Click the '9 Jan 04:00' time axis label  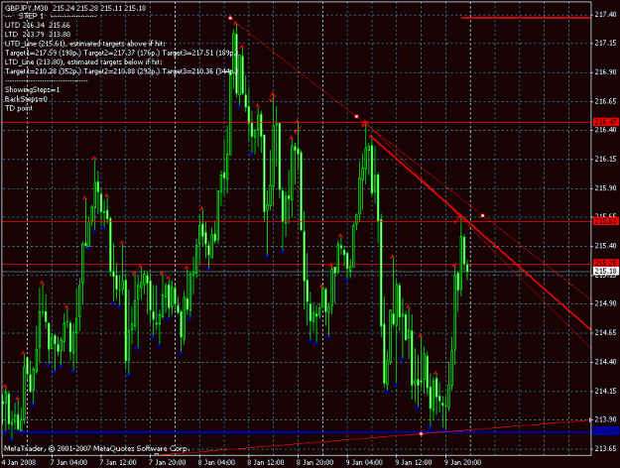pos(364,462)
